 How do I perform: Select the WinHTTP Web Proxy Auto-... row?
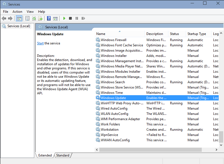pyautogui.click(x=157, y=103)
